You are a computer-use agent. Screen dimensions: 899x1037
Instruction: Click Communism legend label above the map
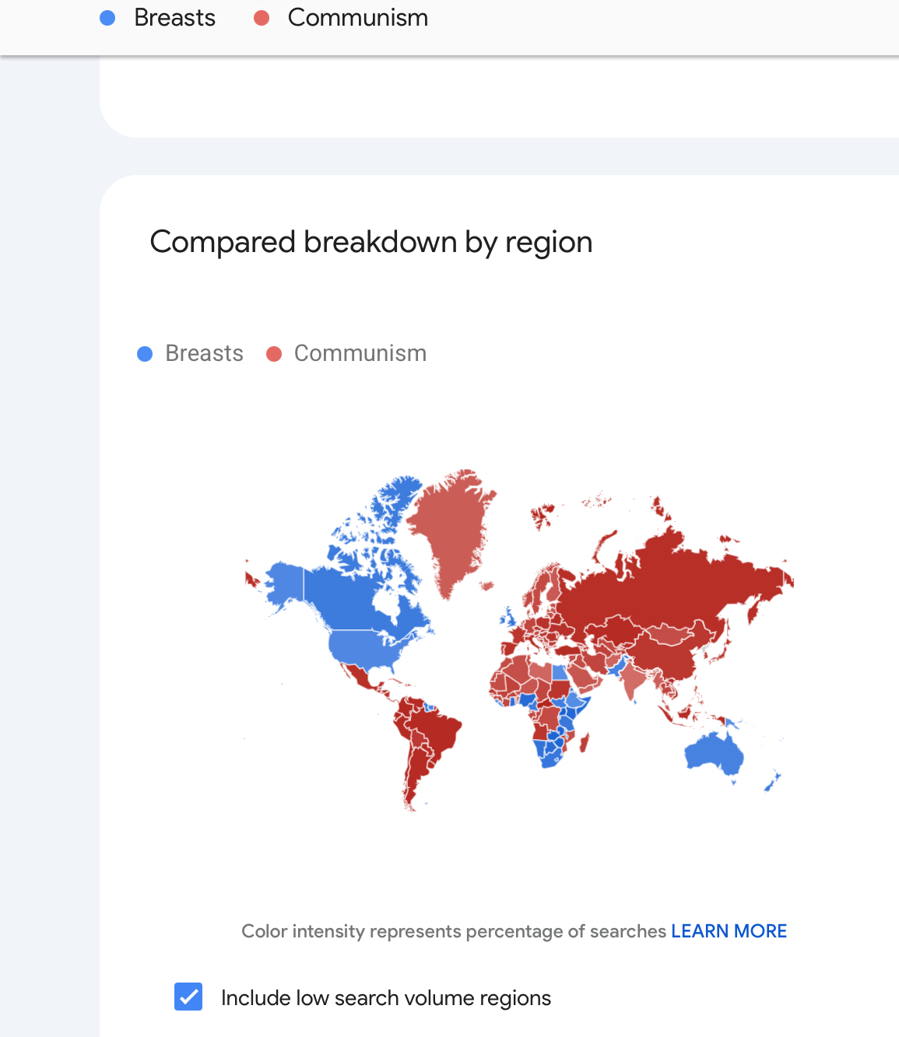coord(360,354)
